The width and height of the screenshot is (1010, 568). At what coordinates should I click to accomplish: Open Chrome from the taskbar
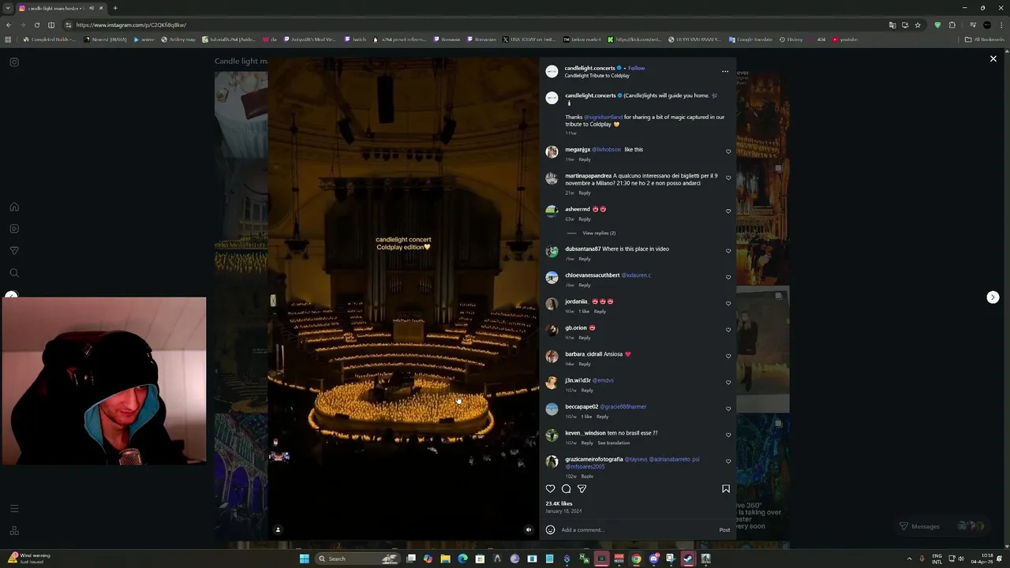tap(636, 559)
